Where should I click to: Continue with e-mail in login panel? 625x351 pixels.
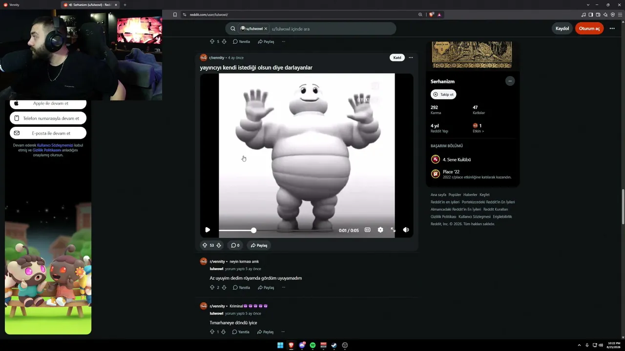[x=48, y=133]
